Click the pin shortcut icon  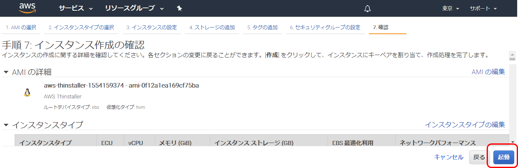pos(180,8)
